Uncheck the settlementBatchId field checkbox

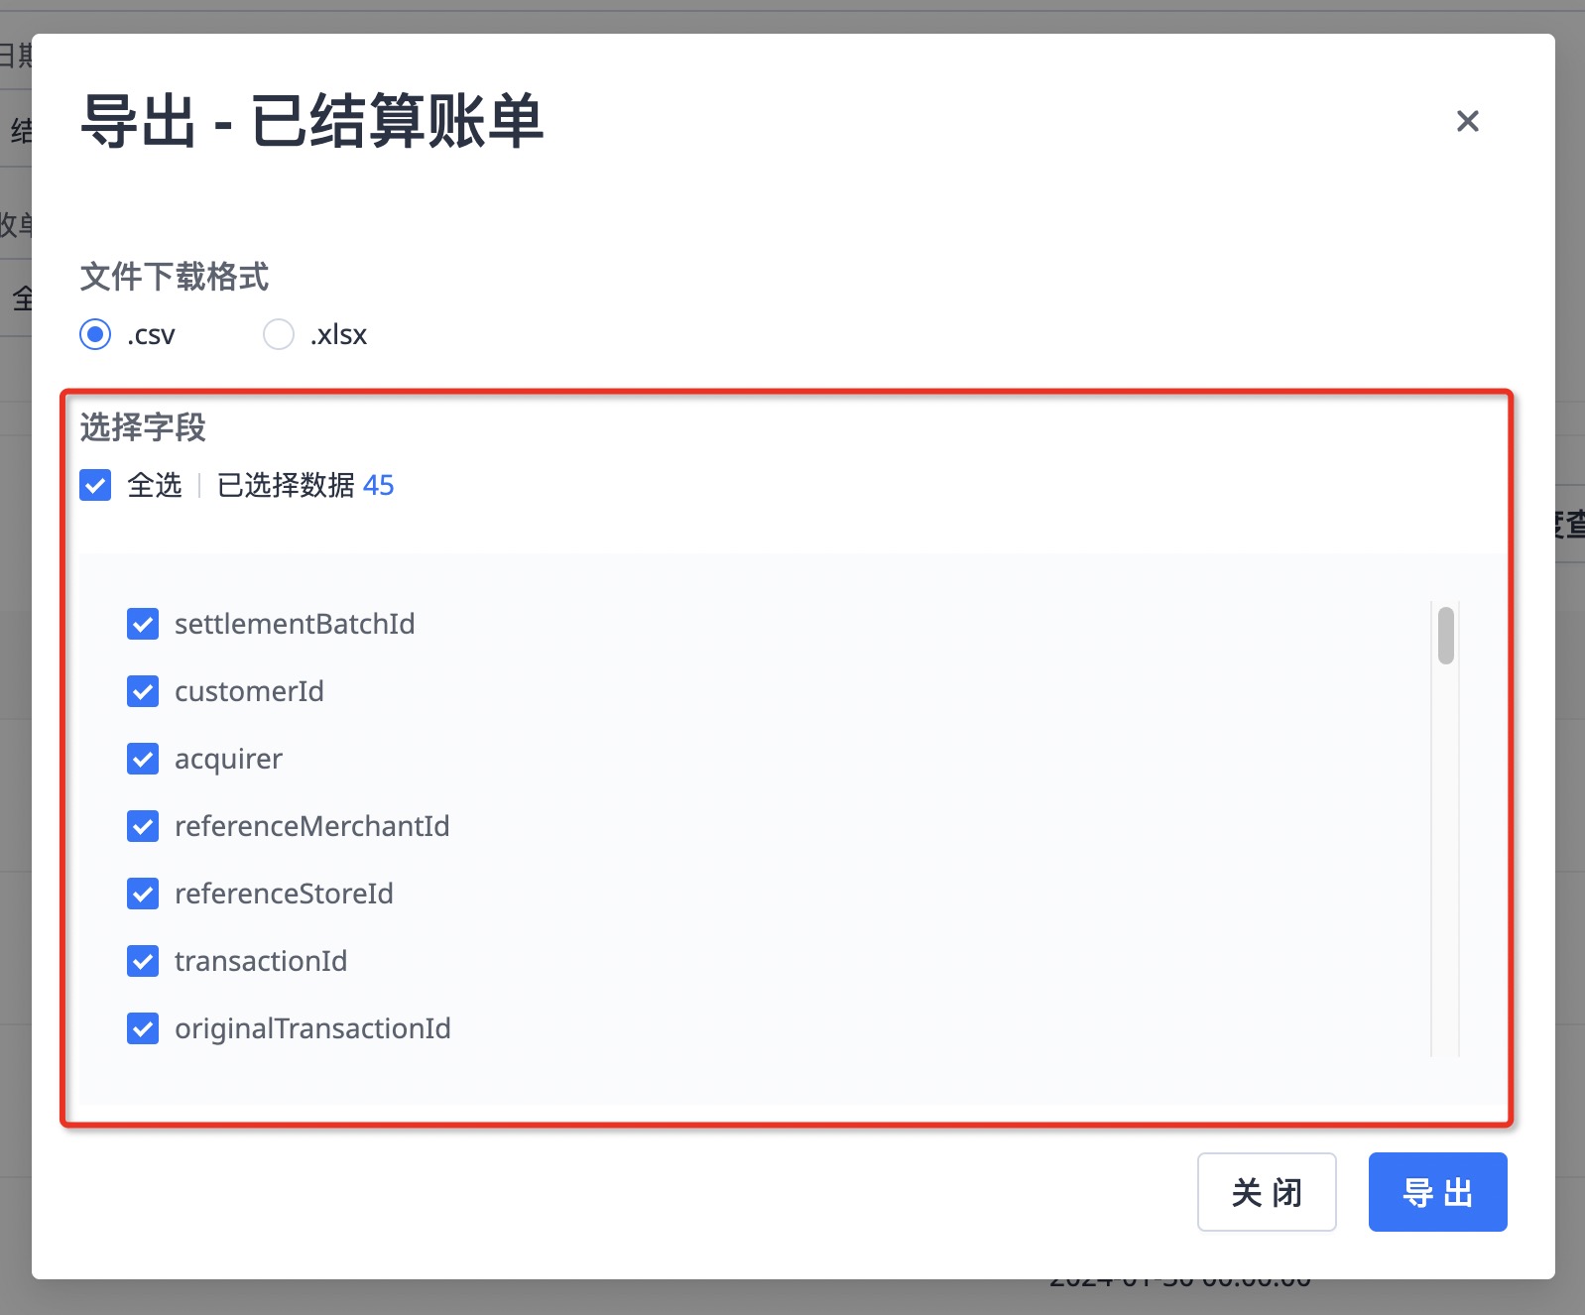(x=143, y=624)
